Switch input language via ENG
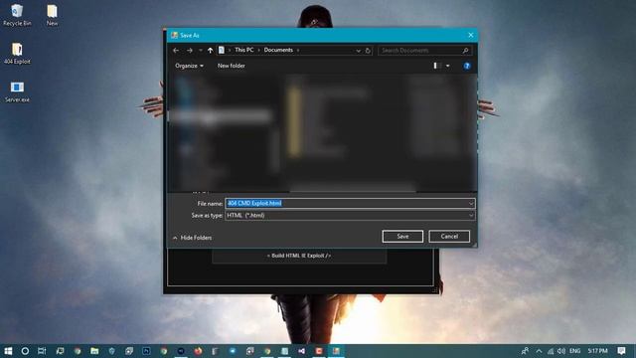 [574, 351]
